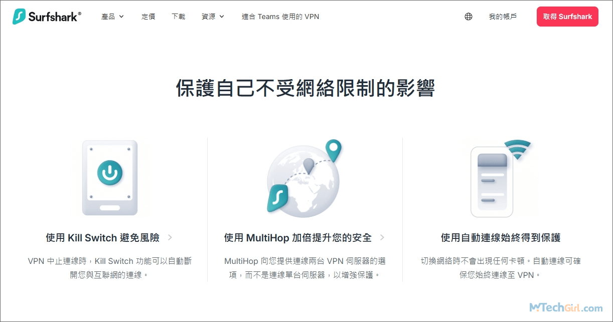Image resolution: width=613 pixels, height=322 pixels.
Task: Click the arrow next to MultiHop heading
Action: 382,237
